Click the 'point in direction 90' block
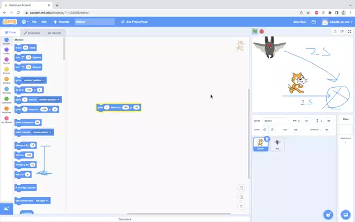This screenshot has width=355, height=222. [x=28, y=123]
